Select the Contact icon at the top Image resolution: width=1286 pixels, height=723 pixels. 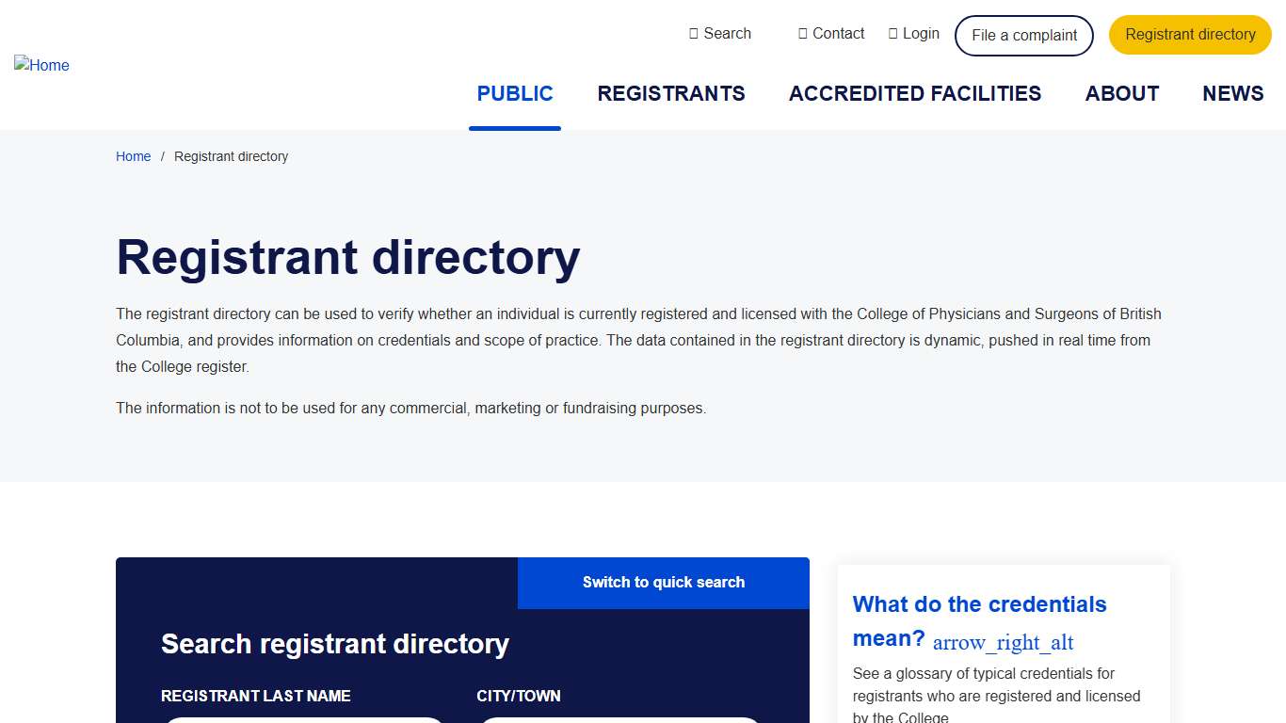(802, 33)
